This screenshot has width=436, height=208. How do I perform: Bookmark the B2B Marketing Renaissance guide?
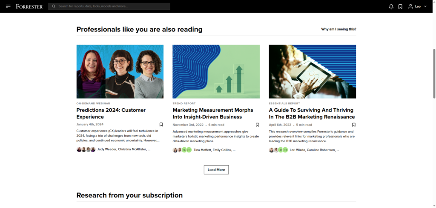[x=353, y=125]
